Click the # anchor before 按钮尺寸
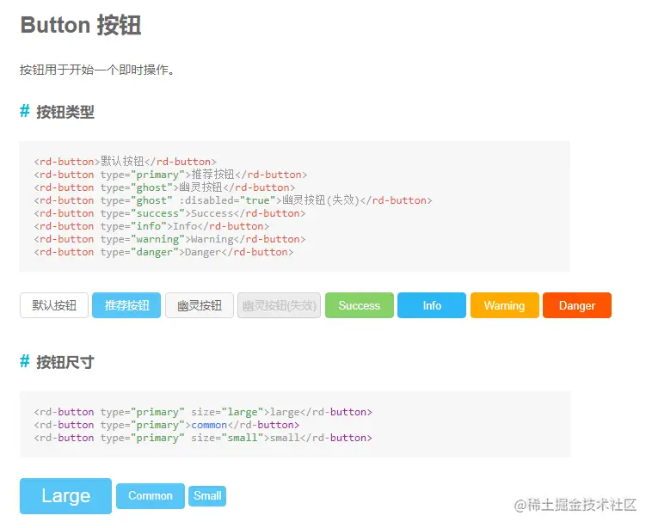The width and height of the screenshot is (652, 528). (x=25, y=361)
